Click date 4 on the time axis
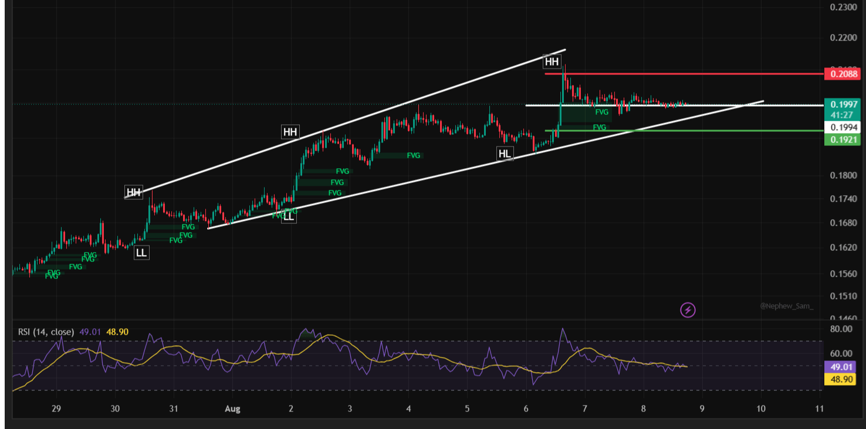Viewport: 866px width, 429px height. tap(408, 408)
